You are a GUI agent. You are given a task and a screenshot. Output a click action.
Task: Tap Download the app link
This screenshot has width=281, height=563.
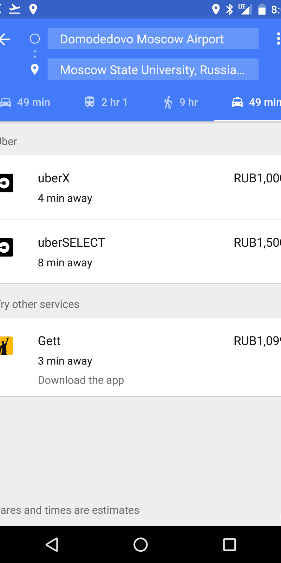tap(81, 380)
